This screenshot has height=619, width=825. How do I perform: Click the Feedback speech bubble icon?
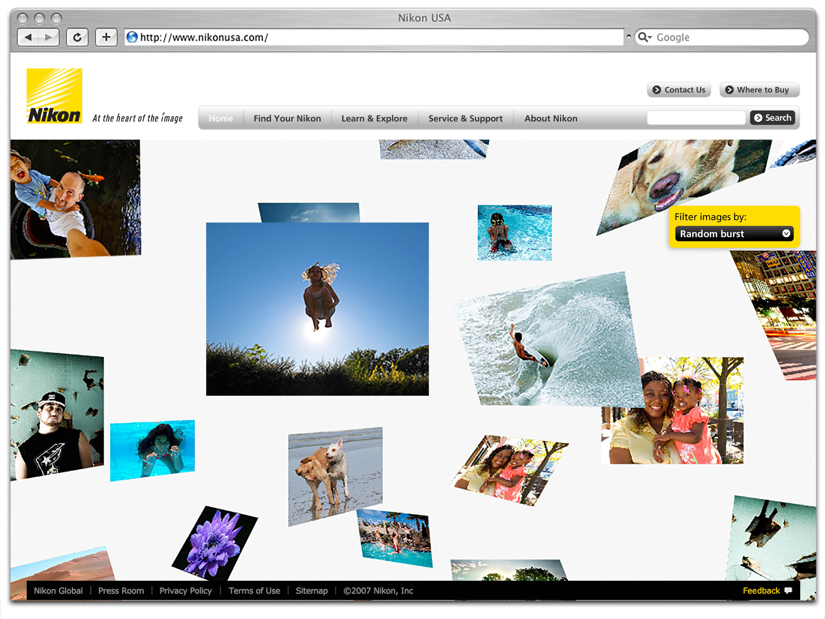[x=788, y=590]
